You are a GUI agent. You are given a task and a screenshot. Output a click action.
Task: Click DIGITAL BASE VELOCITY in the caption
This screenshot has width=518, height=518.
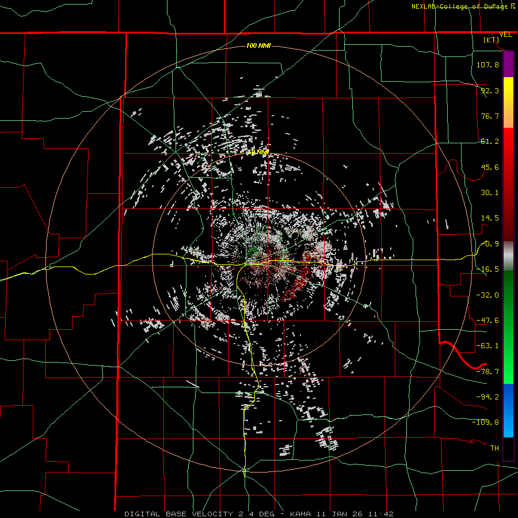point(178,514)
